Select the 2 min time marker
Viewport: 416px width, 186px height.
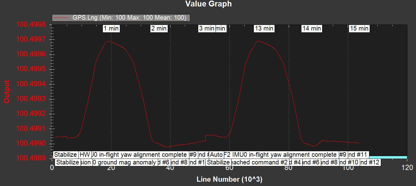159,29
